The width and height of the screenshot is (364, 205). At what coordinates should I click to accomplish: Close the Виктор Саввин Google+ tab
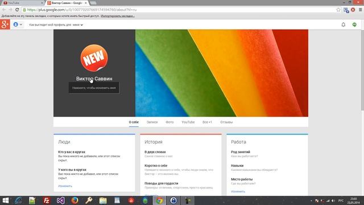(x=86, y=3)
